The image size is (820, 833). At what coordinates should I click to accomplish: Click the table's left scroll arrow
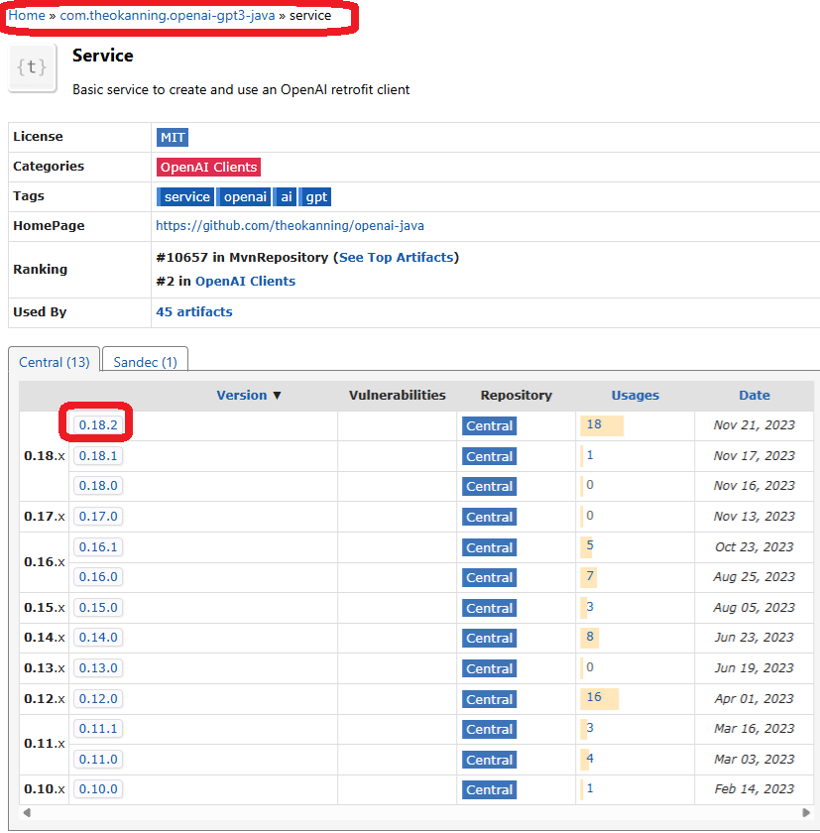click(27, 813)
